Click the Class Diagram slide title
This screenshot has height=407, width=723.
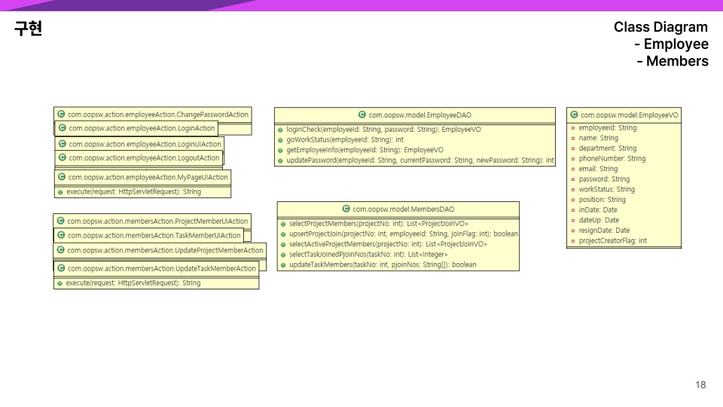coord(660,27)
